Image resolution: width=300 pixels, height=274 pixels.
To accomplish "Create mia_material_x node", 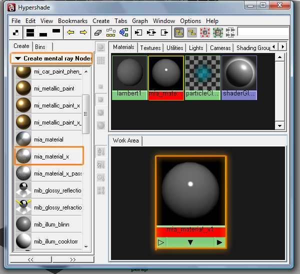I will [49, 156].
